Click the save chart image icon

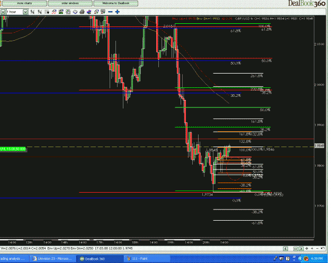coord(68,12)
